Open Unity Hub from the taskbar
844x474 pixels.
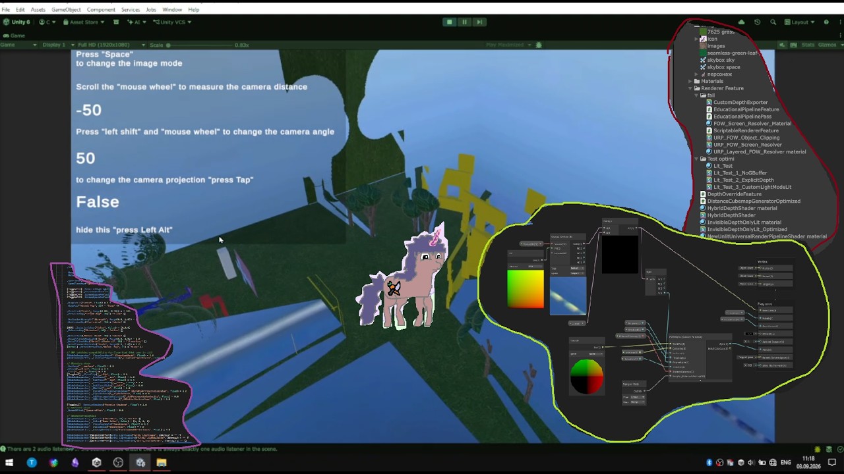pos(96,463)
